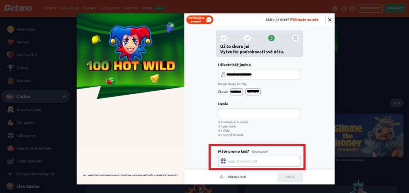Click the Pro vás heart icon
The image size is (409, 193).
11,42
